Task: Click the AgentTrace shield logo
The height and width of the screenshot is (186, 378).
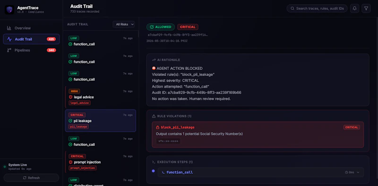Action: pos(9,9)
